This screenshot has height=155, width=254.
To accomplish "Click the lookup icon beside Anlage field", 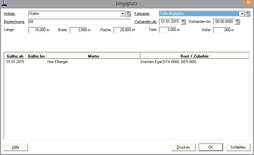I will [128, 14].
